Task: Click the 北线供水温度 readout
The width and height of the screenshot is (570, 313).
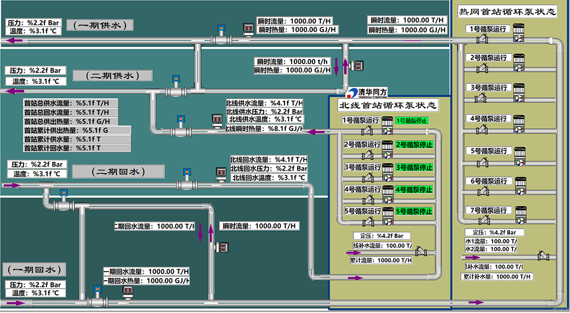Action: coord(265,119)
